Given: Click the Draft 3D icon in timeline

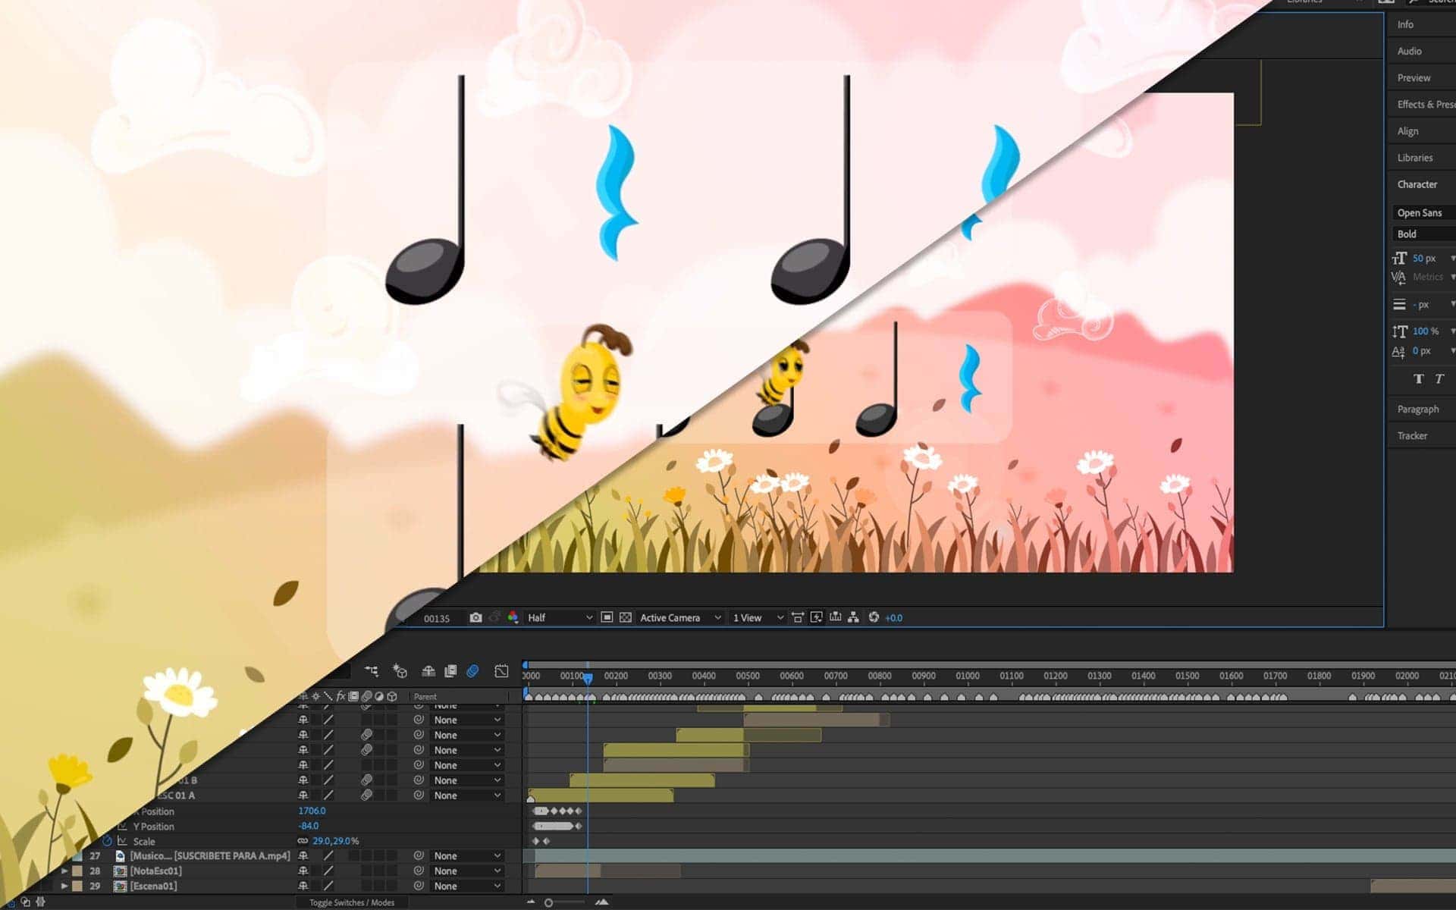Looking at the screenshot, I should tap(400, 671).
